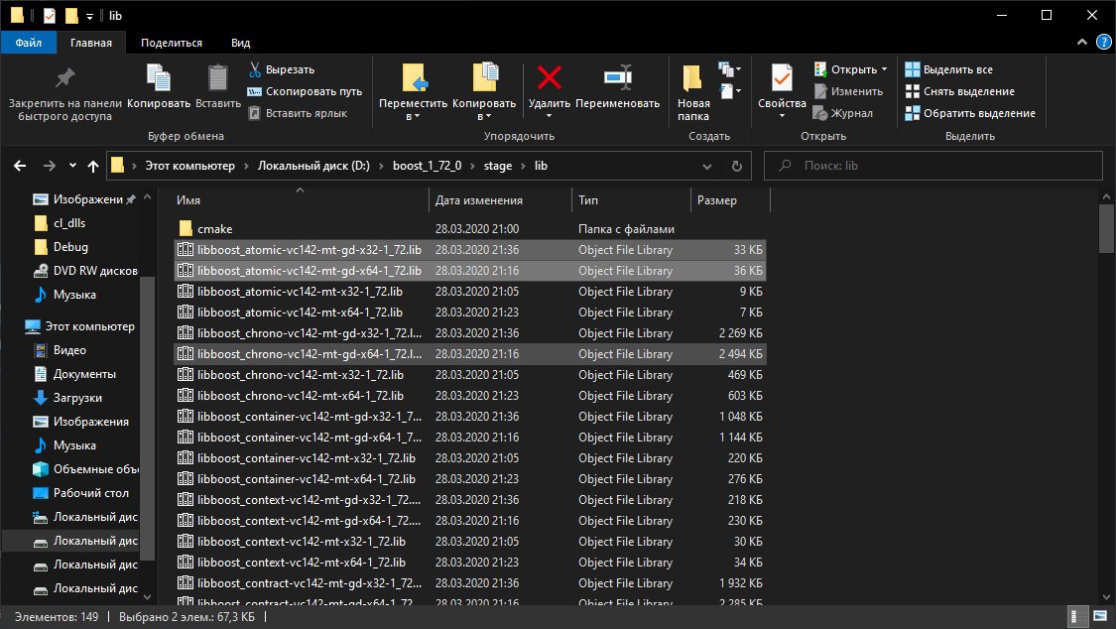Go up one folder level
The width and height of the screenshot is (1116, 629).
point(93,166)
